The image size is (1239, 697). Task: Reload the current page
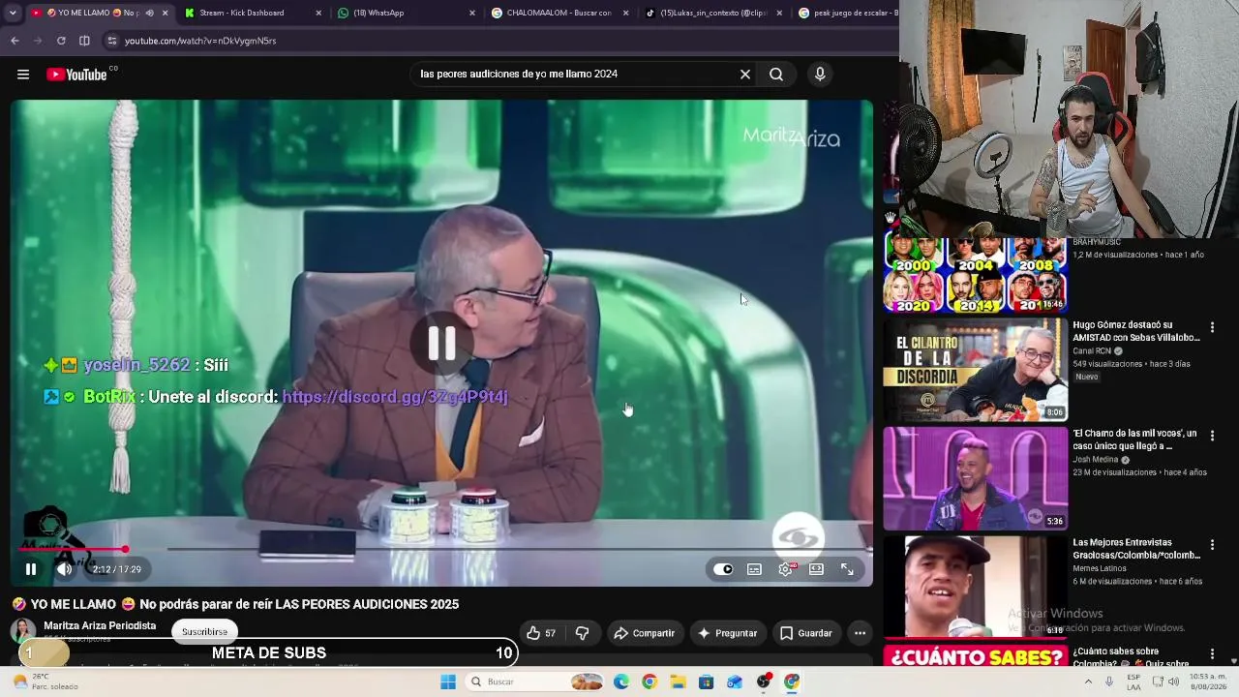click(x=61, y=41)
